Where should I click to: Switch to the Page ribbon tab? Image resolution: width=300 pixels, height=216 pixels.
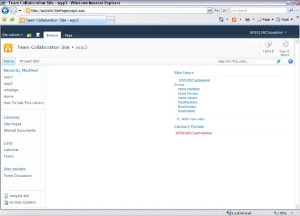(x=68, y=35)
